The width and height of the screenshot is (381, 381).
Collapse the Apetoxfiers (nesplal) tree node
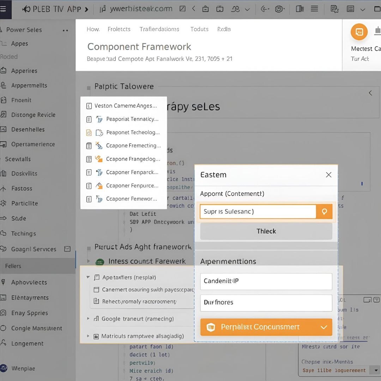coord(88,278)
